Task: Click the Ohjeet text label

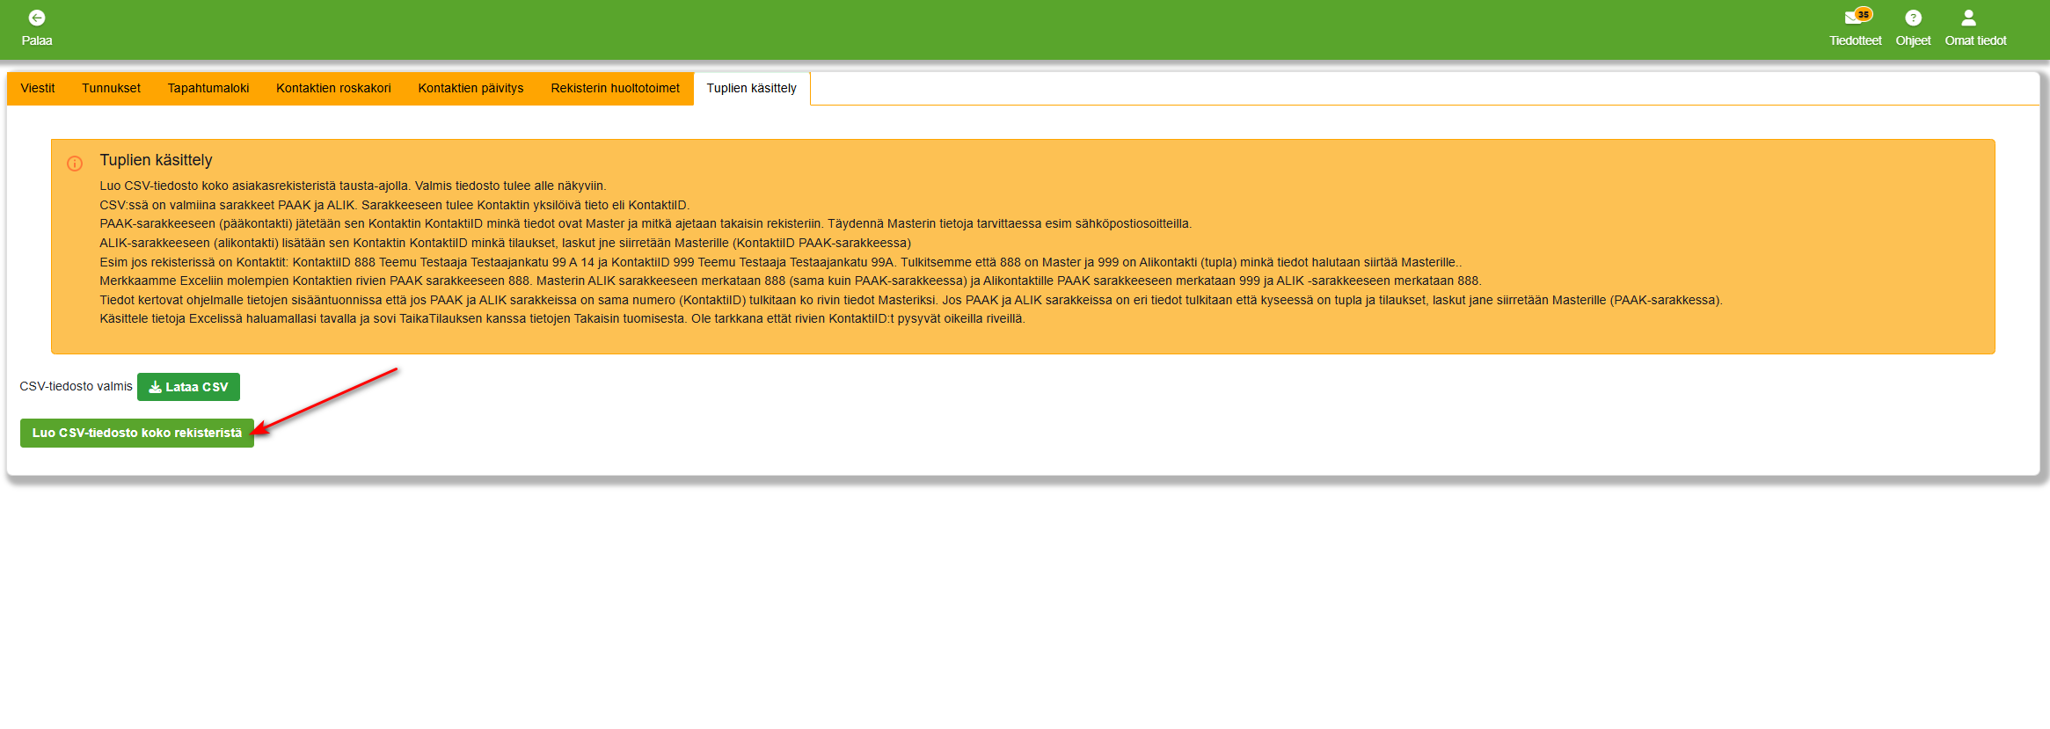Action: click(1913, 40)
